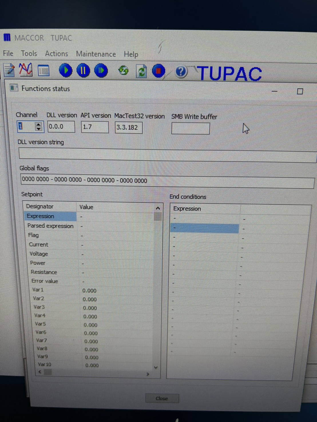
Task: Click the blue Play start button
Action: click(66, 70)
